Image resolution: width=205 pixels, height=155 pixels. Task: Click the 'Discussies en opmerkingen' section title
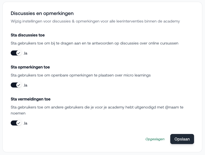(42, 13)
